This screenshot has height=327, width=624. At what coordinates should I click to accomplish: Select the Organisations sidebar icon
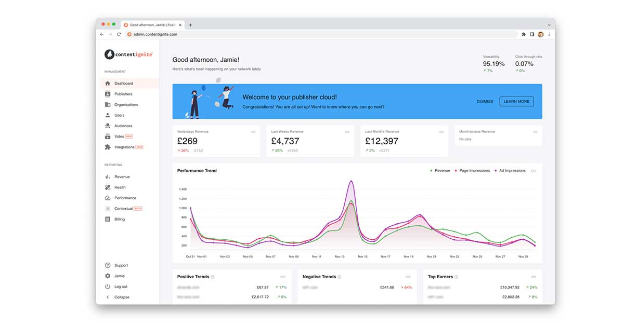pos(108,104)
